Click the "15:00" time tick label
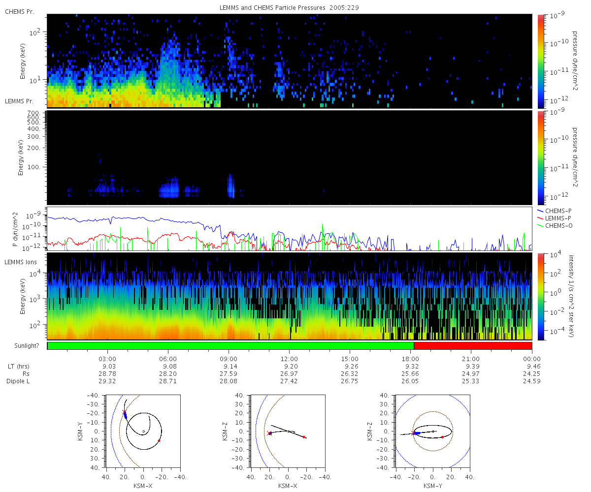591x492 pixels. point(350,359)
